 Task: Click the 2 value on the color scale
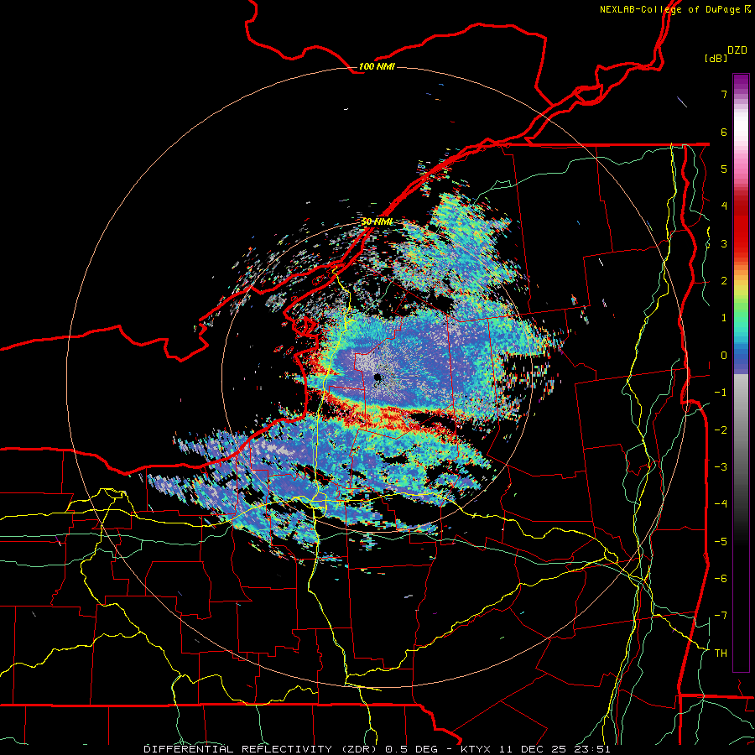pos(724,281)
